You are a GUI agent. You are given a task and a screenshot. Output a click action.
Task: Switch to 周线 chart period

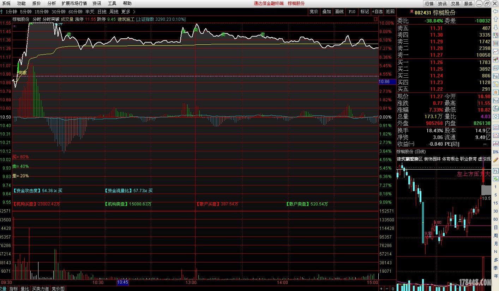click(x=114, y=12)
